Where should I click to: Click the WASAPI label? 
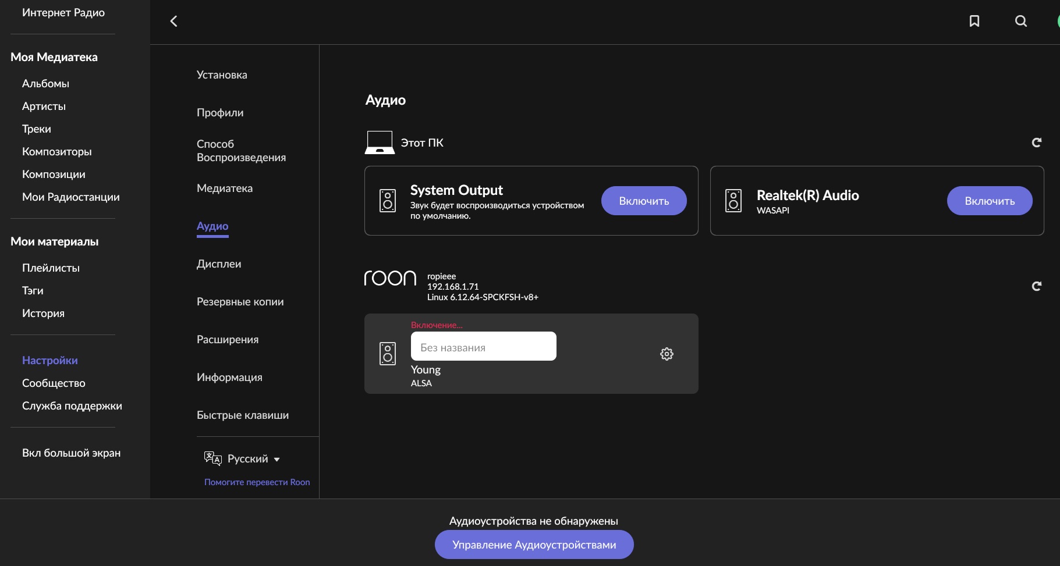(x=773, y=211)
